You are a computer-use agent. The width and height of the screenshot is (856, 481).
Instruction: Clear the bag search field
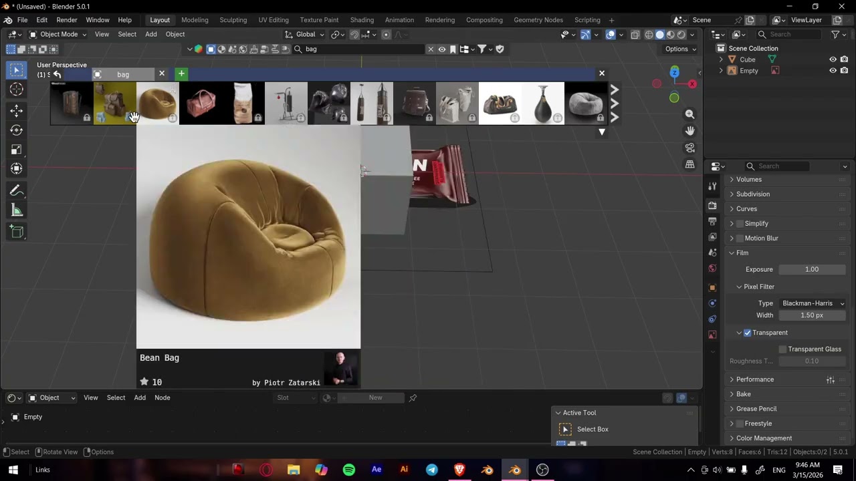(431, 49)
